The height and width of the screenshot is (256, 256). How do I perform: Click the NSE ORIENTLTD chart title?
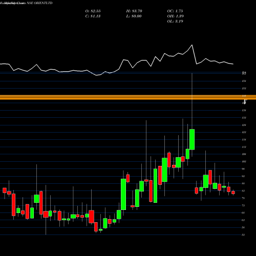click(26, 3)
